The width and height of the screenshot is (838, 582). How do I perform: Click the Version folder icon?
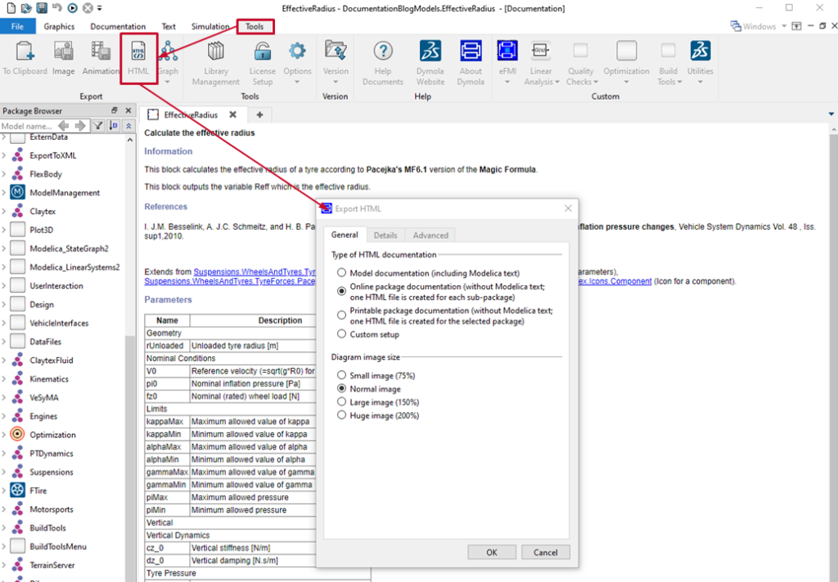[x=336, y=51]
